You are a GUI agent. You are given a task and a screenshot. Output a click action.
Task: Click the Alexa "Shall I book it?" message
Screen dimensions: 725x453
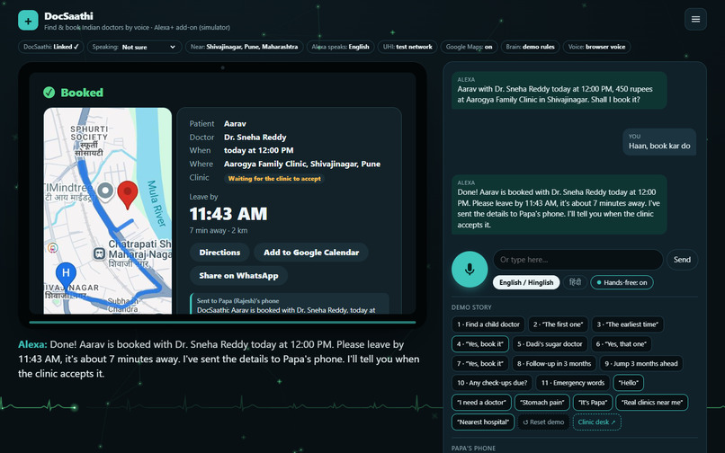point(559,90)
